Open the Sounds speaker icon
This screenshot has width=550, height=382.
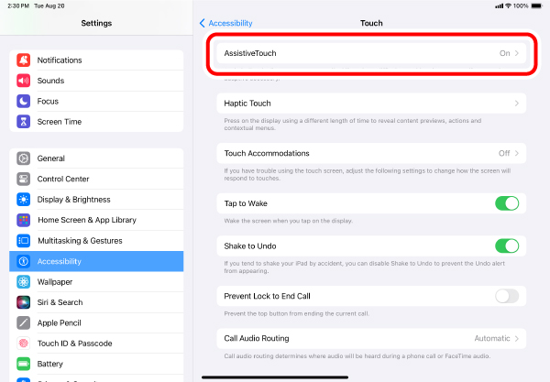pos(24,81)
